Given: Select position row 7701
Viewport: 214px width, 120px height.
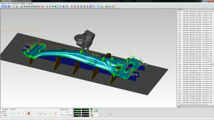Looking at the screenshot, I should coord(195,69).
